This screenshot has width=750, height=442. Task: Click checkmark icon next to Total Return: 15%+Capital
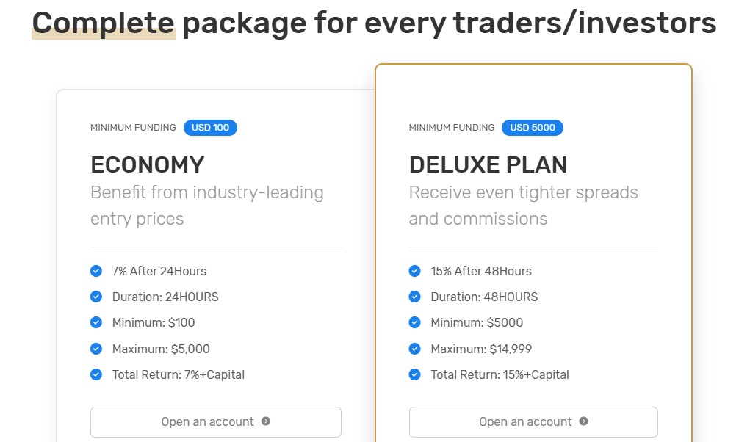click(x=415, y=374)
